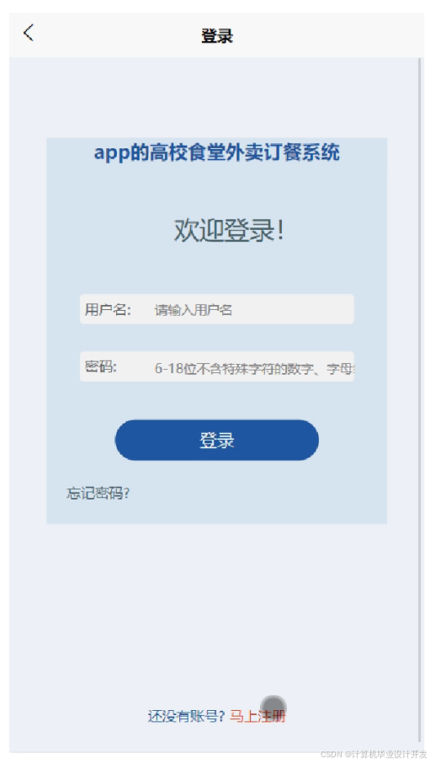
Task: Tap the gray circular touch indicator
Action: [x=273, y=708]
